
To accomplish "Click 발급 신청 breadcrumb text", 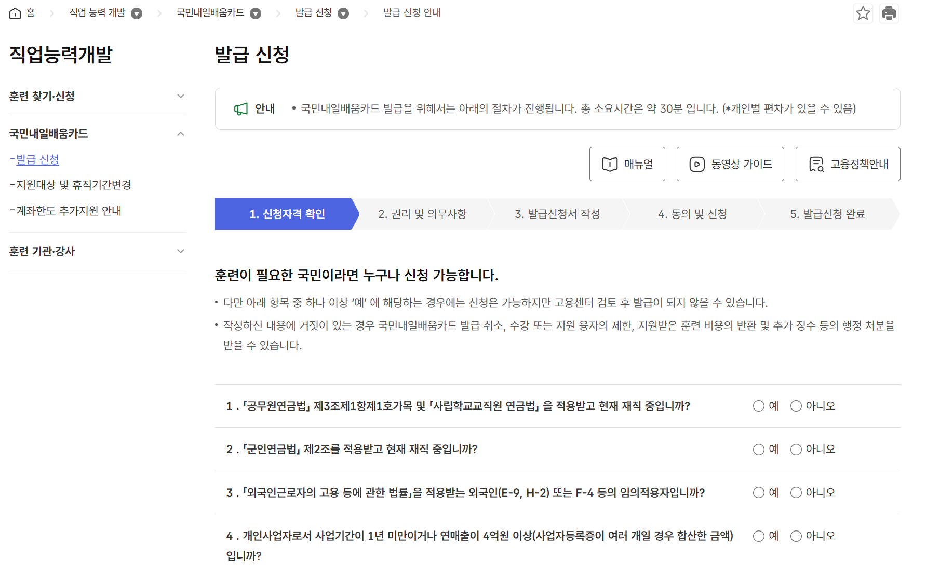I will point(314,13).
